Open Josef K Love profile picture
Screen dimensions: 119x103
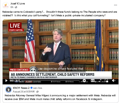[x=6, y=6]
